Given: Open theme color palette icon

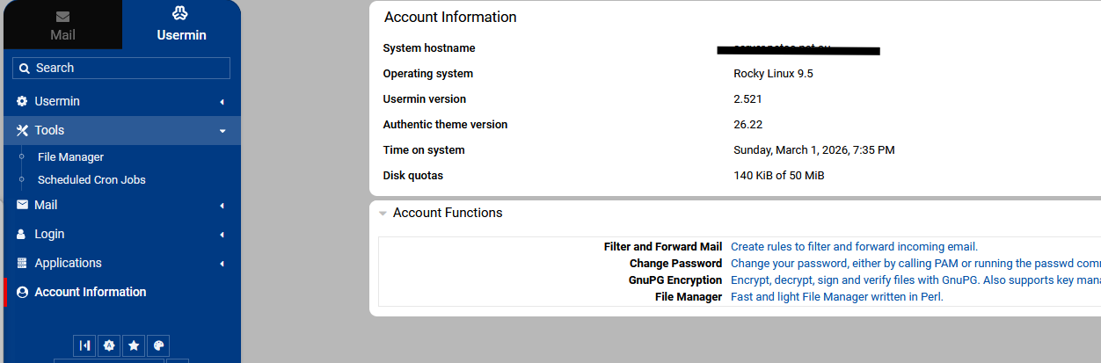Looking at the screenshot, I should tap(158, 345).
